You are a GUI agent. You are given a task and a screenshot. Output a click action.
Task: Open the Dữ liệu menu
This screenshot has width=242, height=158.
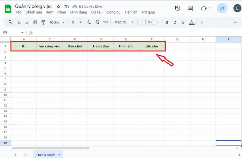(97, 12)
